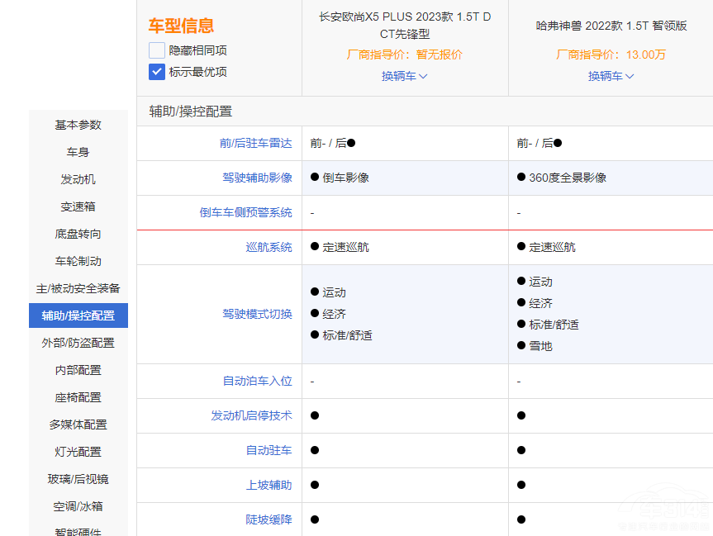Open 底盘转向 sidebar item
The width and height of the screenshot is (713, 536).
pyautogui.click(x=78, y=234)
